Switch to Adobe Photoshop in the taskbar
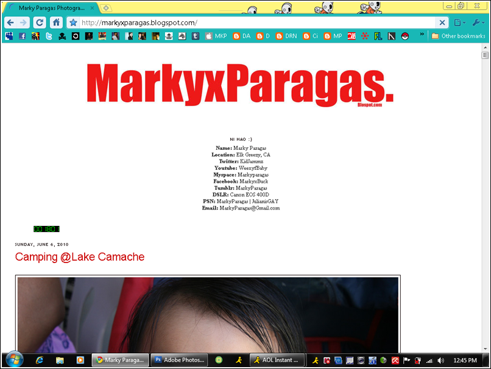The height and width of the screenshot is (369, 491). [x=179, y=360]
